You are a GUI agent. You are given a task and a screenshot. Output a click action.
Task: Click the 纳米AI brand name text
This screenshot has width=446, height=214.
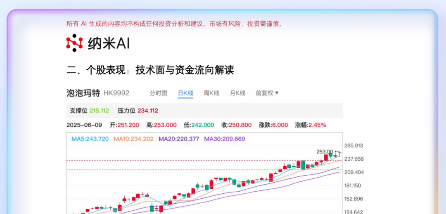108,43
